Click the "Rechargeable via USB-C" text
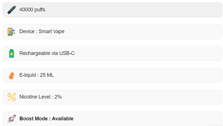The height and width of the screenshot is (126, 223). point(47,54)
